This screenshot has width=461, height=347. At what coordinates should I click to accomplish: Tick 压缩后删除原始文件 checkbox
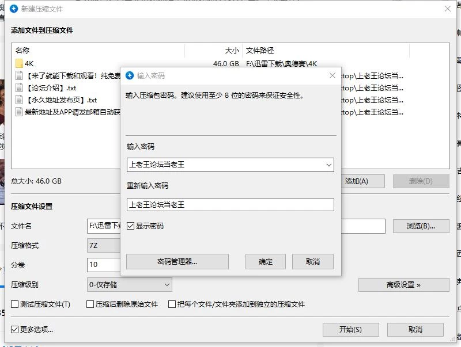click(x=90, y=304)
